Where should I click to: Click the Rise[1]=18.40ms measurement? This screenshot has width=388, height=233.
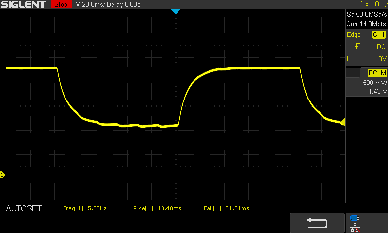pos(157,209)
